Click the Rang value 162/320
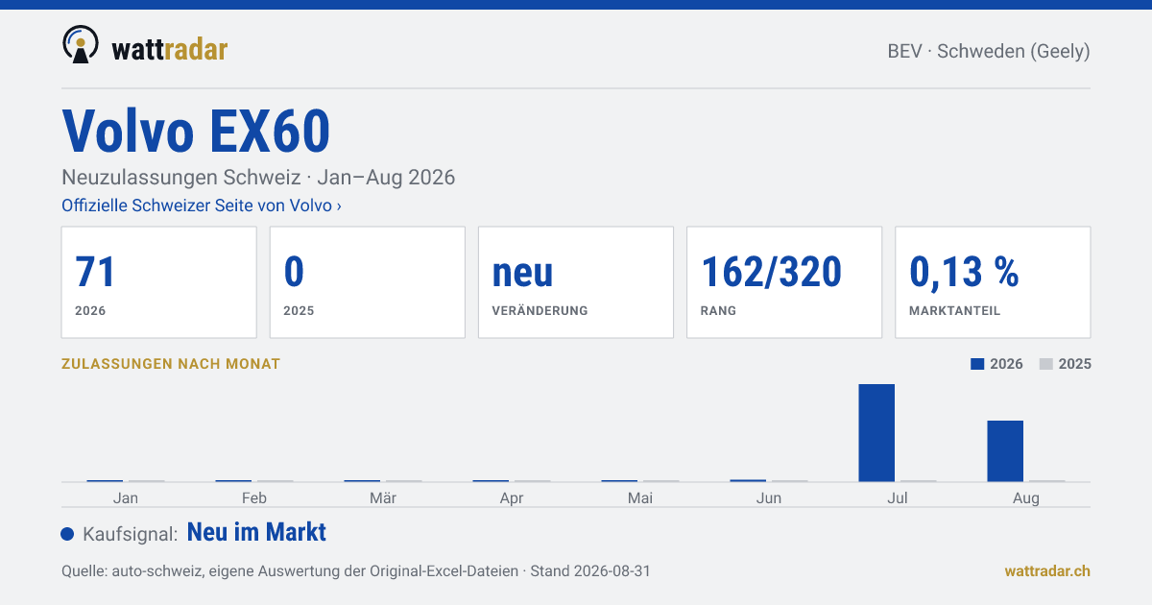 click(772, 273)
